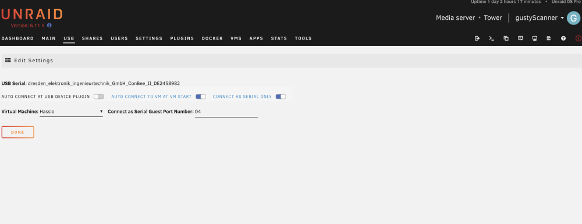
Task: Click the Tower server name
Action: pyautogui.click(x=493, y=18)
